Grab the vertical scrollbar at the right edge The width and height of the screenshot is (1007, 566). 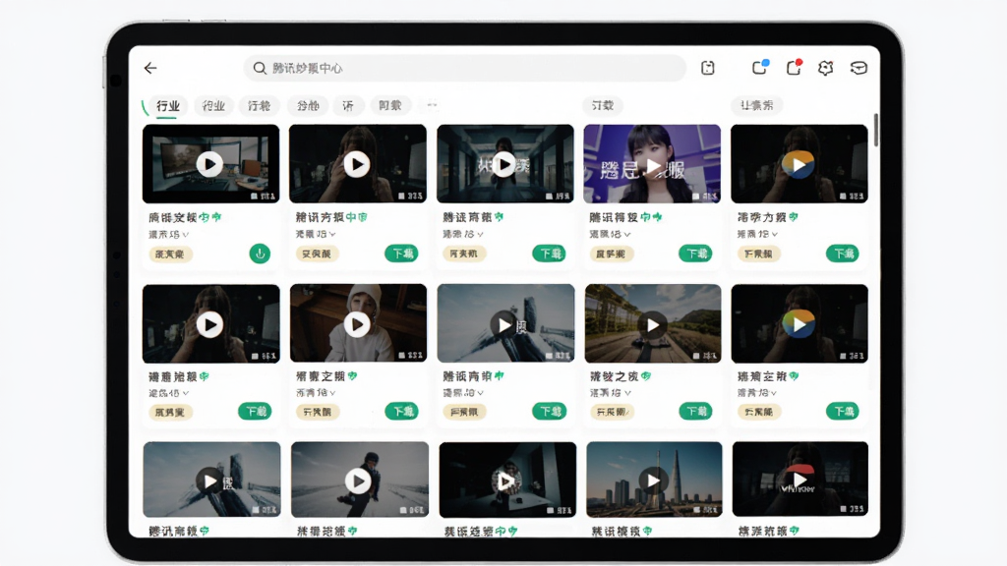(876, 129)
